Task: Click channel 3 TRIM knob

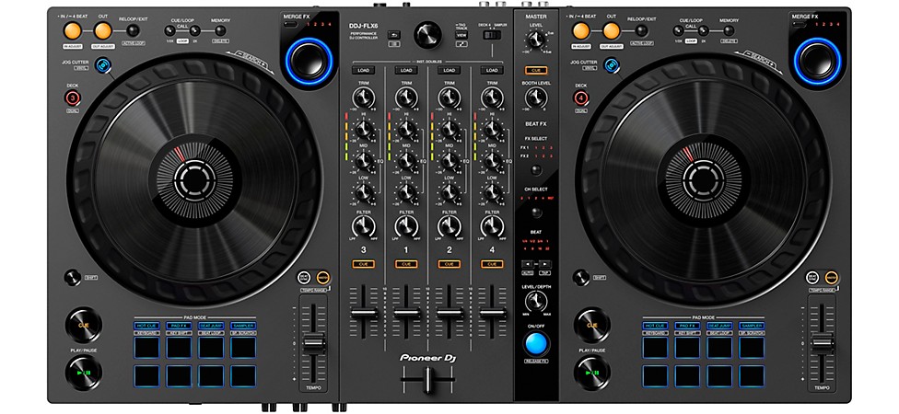Action: (x=364, y=98)
